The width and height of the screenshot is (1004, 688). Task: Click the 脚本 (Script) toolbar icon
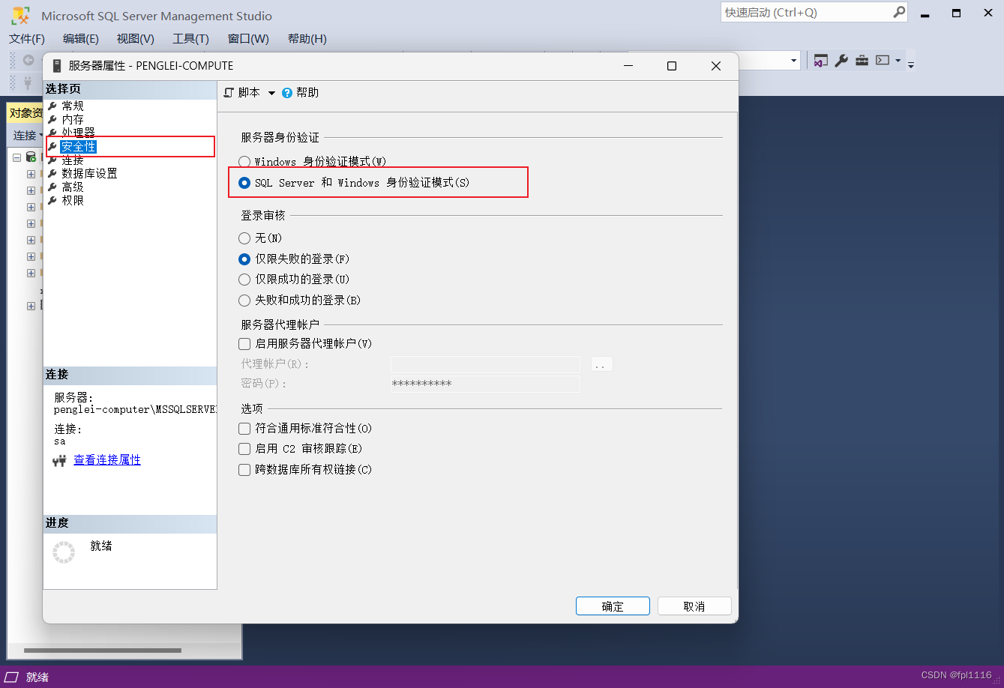click(229, 92)
